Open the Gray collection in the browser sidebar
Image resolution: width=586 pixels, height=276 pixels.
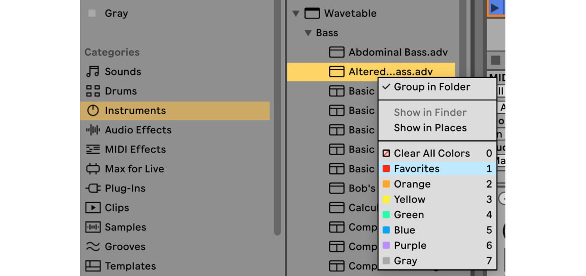pos(108,13)
